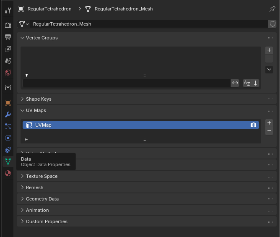Image resolution: width=280 pixels, height=237 pixels.
Task: Open the Modifiers wrench tab
Action: (8, 114)
